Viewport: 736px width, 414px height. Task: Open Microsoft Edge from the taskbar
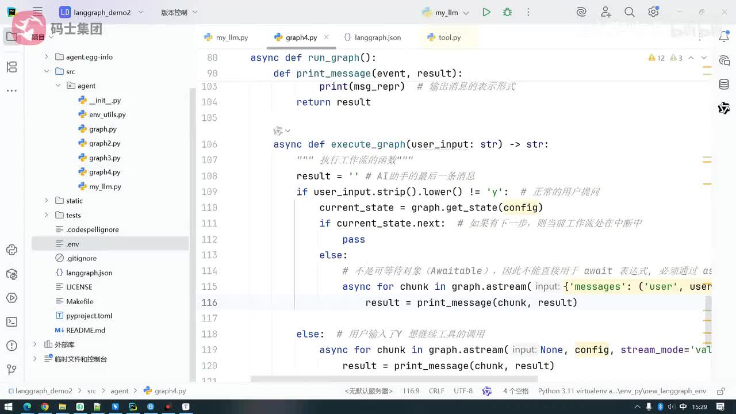pos(26,407)
